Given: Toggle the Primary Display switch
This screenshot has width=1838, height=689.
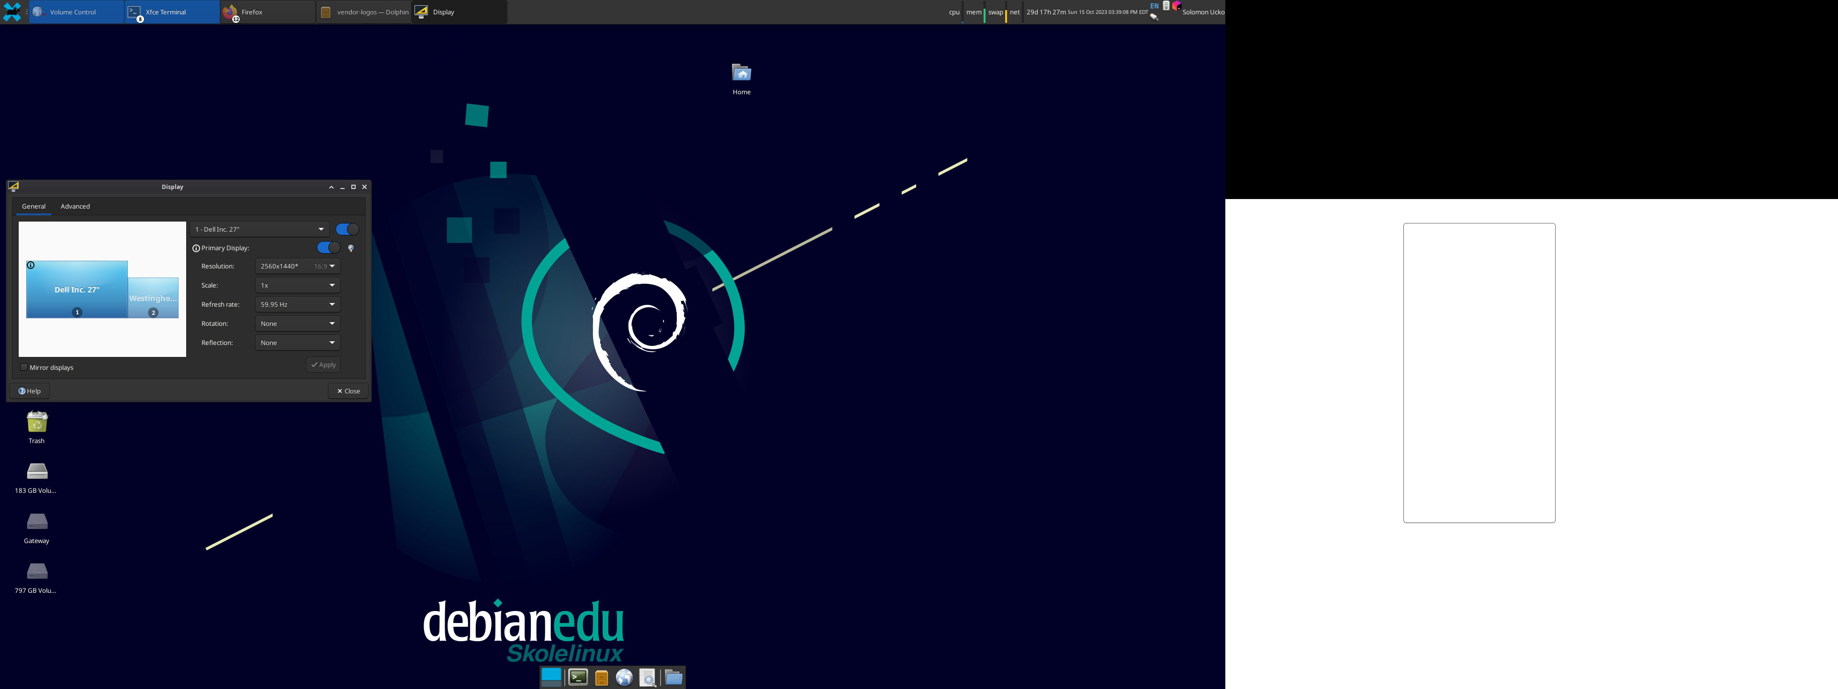Looking at the screenshot, I should [x=328, y=247].
